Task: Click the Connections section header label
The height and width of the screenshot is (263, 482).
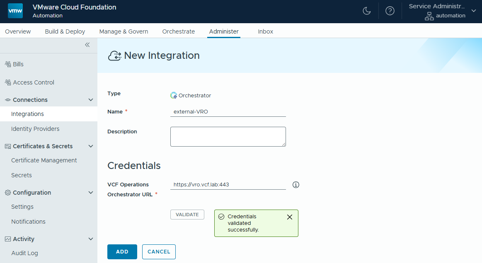Action: point(30,100)
